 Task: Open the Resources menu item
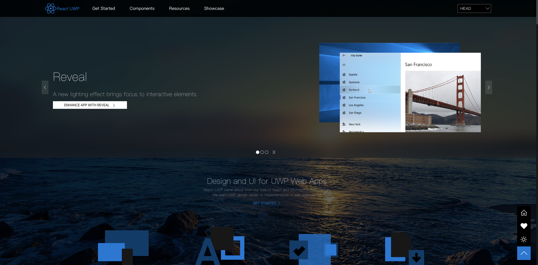point(179,8)
